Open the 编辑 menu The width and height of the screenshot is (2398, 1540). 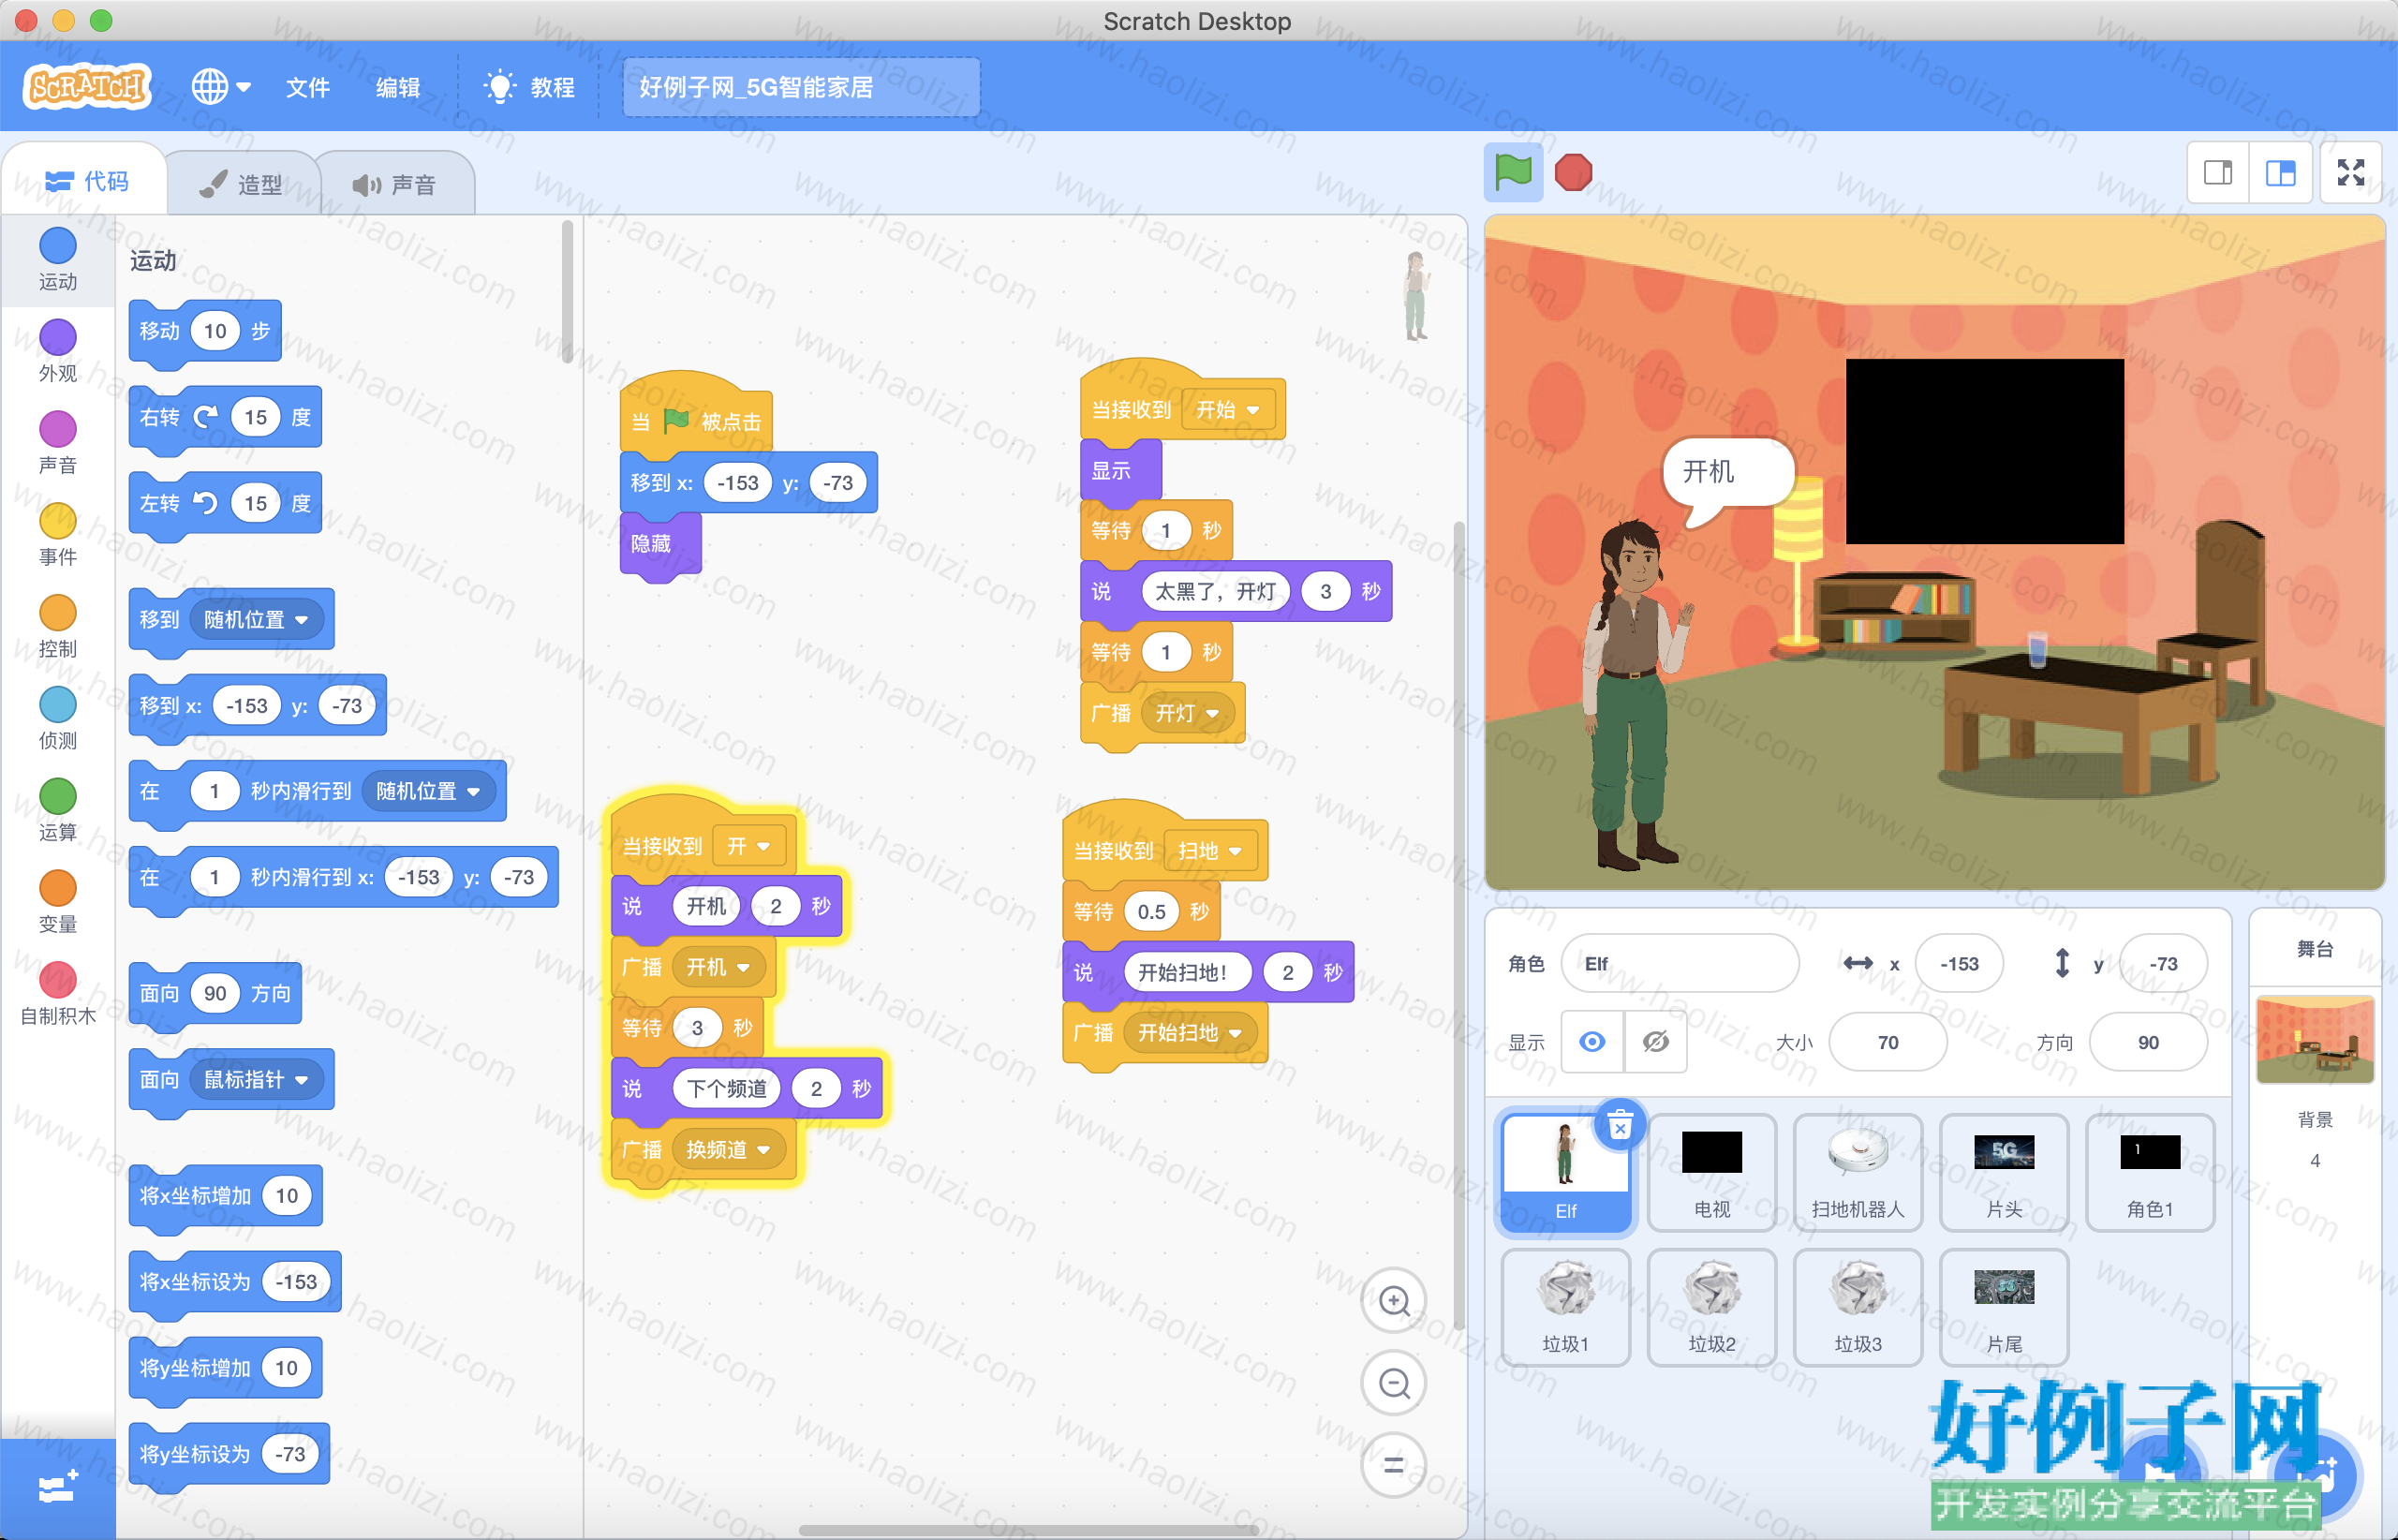398,88
